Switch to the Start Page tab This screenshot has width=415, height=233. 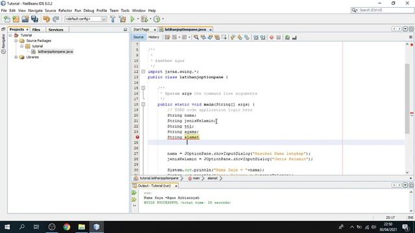(141, 30)
